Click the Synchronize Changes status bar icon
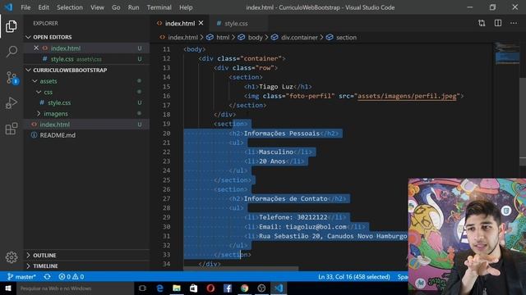 pos(48,277)
